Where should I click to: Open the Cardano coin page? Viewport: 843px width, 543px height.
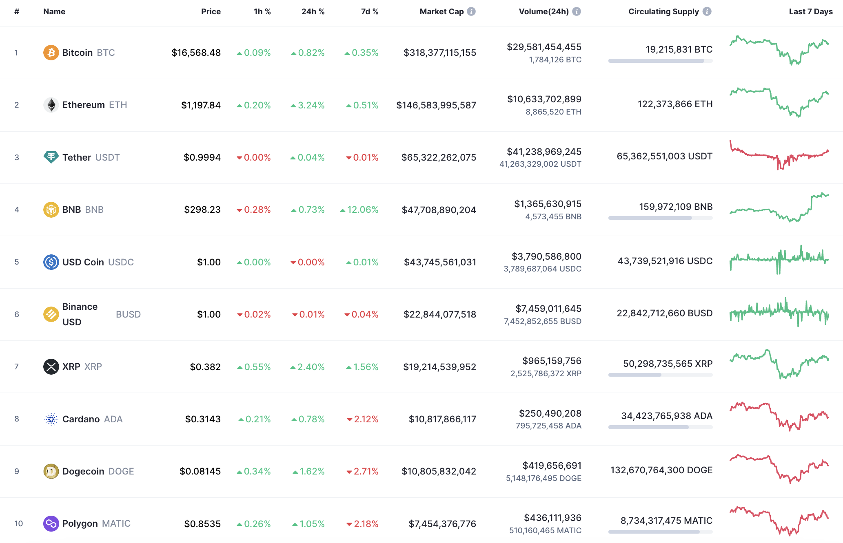[82, 419]
